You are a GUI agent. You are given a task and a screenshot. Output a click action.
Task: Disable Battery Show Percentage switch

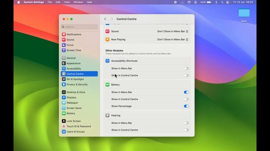click(x=186, y=106)
